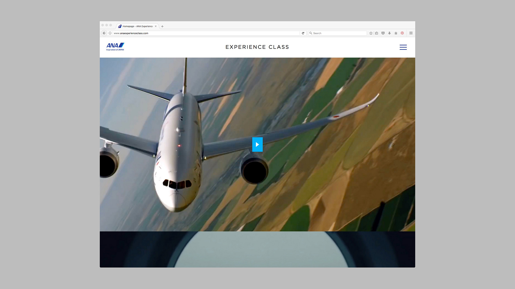Play the airplane hero video
Screen dimensions: 515x289
(257, 144)
